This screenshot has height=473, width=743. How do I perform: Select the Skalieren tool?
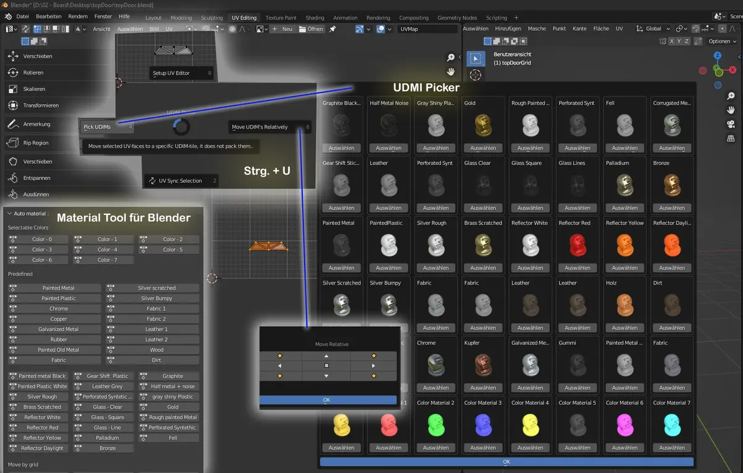click(x=33, y=89)
